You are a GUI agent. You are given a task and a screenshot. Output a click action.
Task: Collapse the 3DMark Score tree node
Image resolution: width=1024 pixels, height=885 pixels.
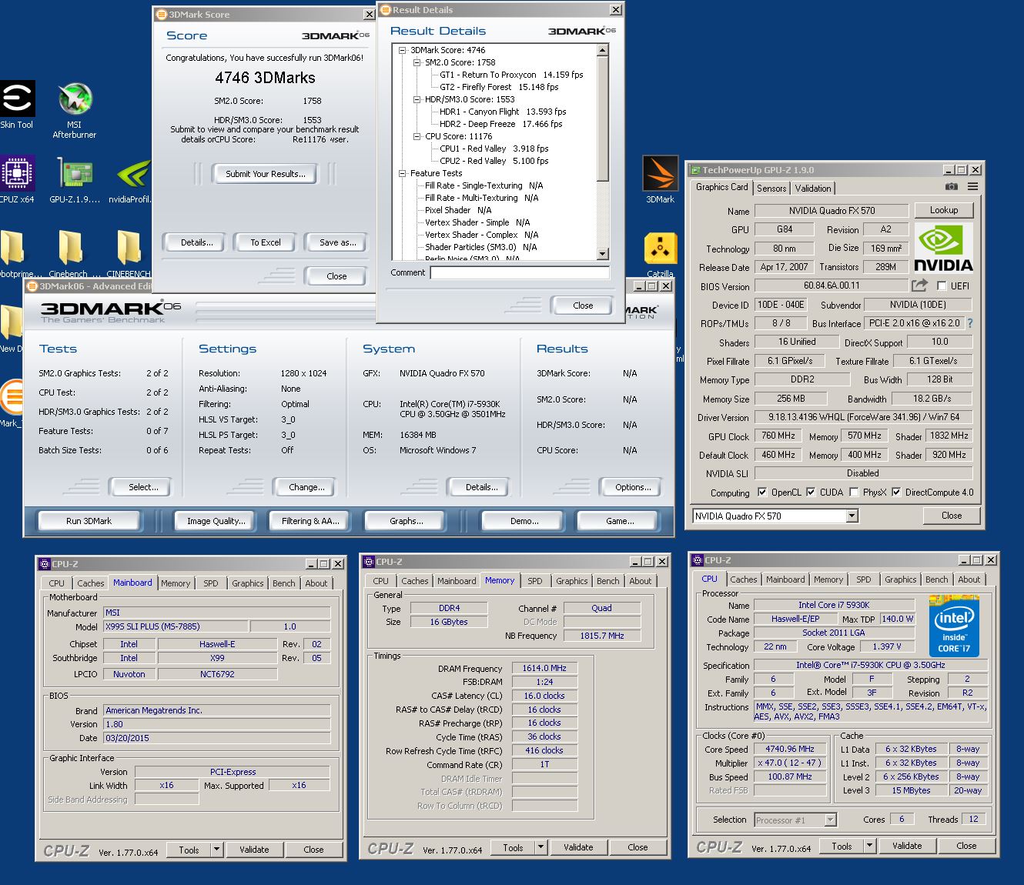402,50
